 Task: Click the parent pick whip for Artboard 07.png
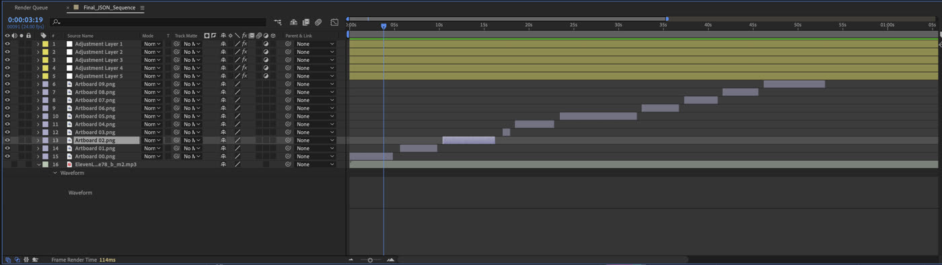[288, 100]
